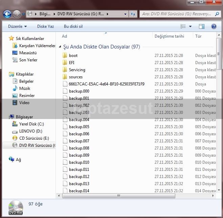Expand the address bar history dropdown
The height and width of the screenshot is (218, 223).
pyautogui.click(x=125, y=14)
